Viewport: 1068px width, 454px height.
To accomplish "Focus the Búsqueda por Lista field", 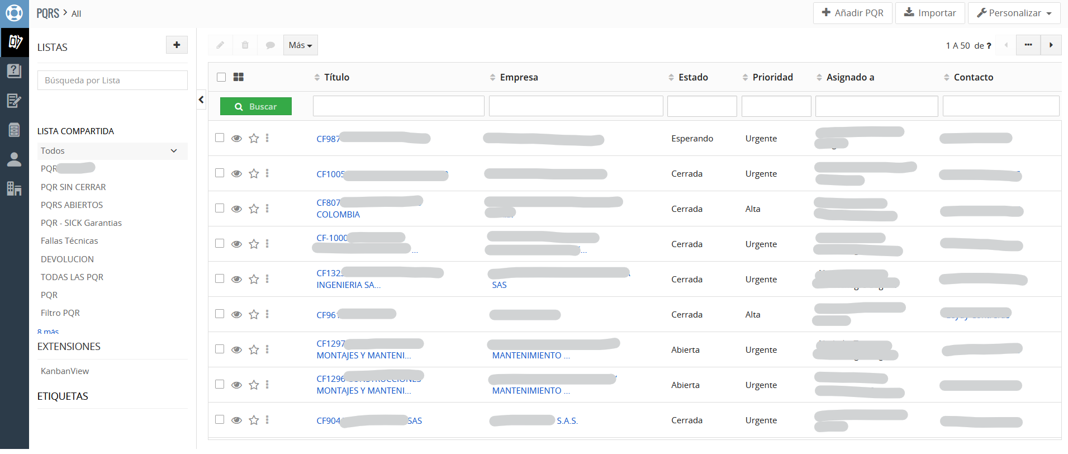I will click(x=112, y=80).
